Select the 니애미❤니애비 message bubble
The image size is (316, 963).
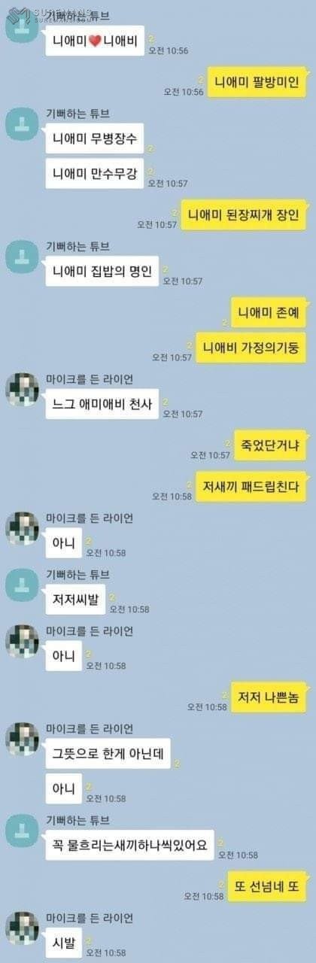click(x=95, y=41)
